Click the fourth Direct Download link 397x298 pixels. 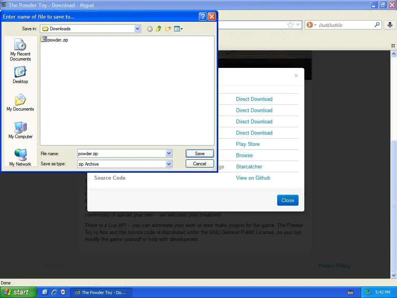pyautogui.click(x=254, y=133)
